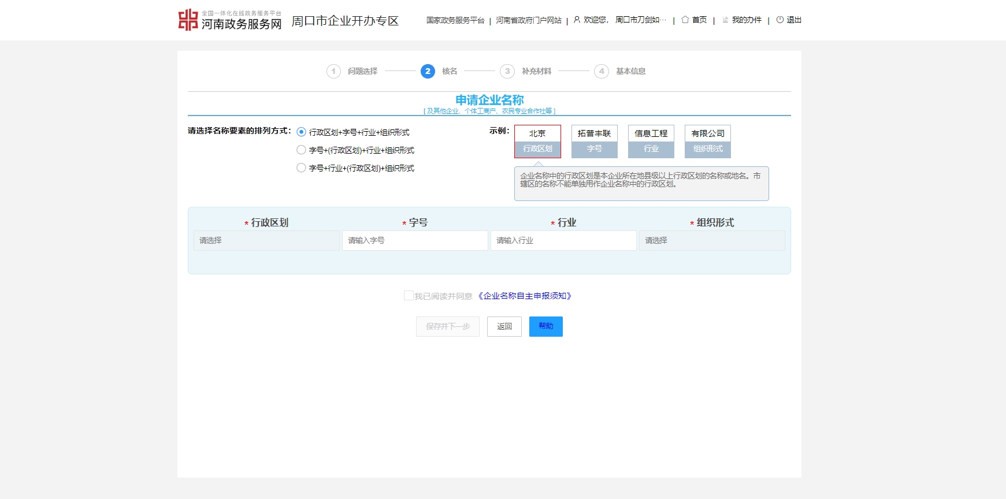Click the 信息工程 行业 example card
This screenshot has height=499, width=1006.
[x=651, y=141]
